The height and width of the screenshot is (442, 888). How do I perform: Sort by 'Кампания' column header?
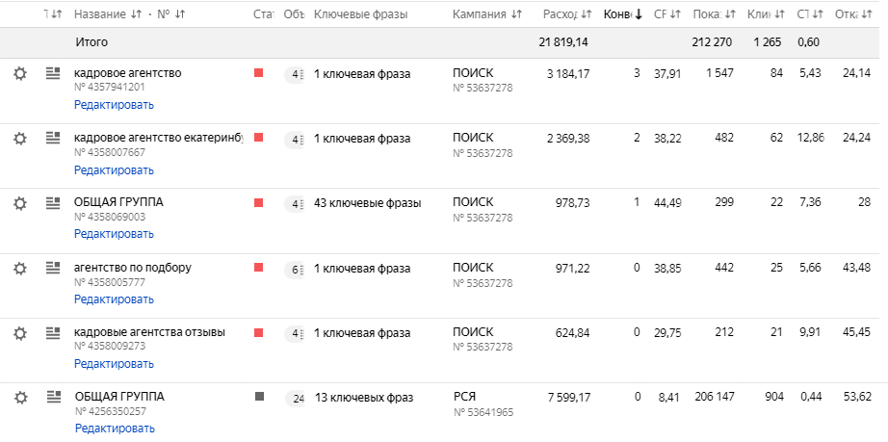487,14
